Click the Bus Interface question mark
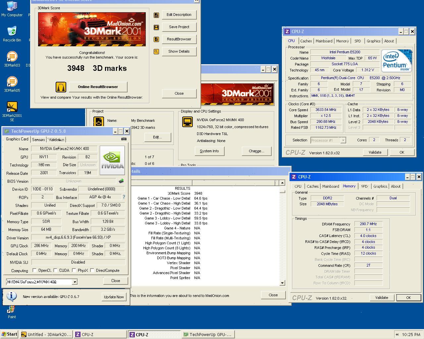The image size is (424, 339). point(124,197)
